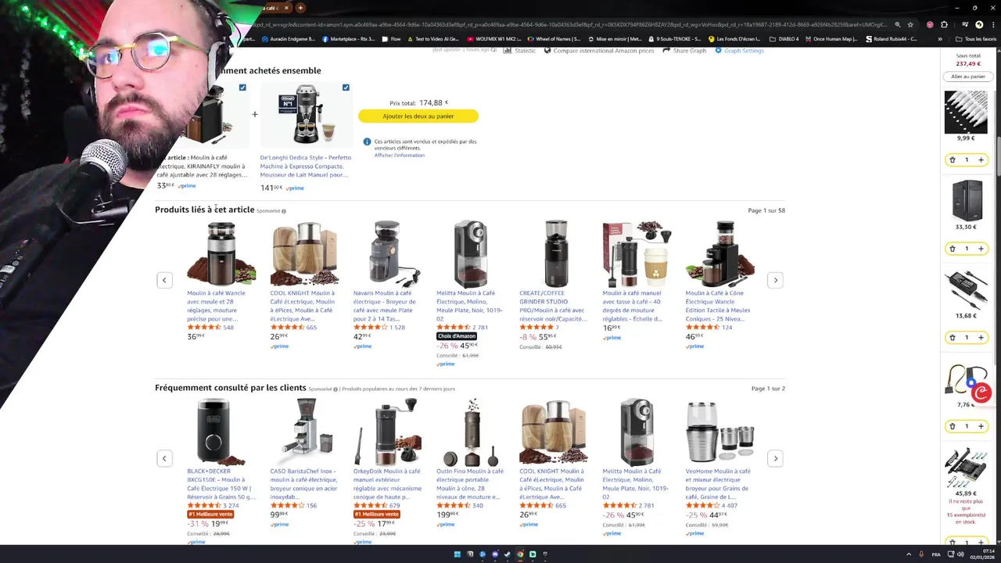Remove the 9,99 € markers from cart
The image size is (1001, 563).
pyautogui.click(x=952, y=160)
